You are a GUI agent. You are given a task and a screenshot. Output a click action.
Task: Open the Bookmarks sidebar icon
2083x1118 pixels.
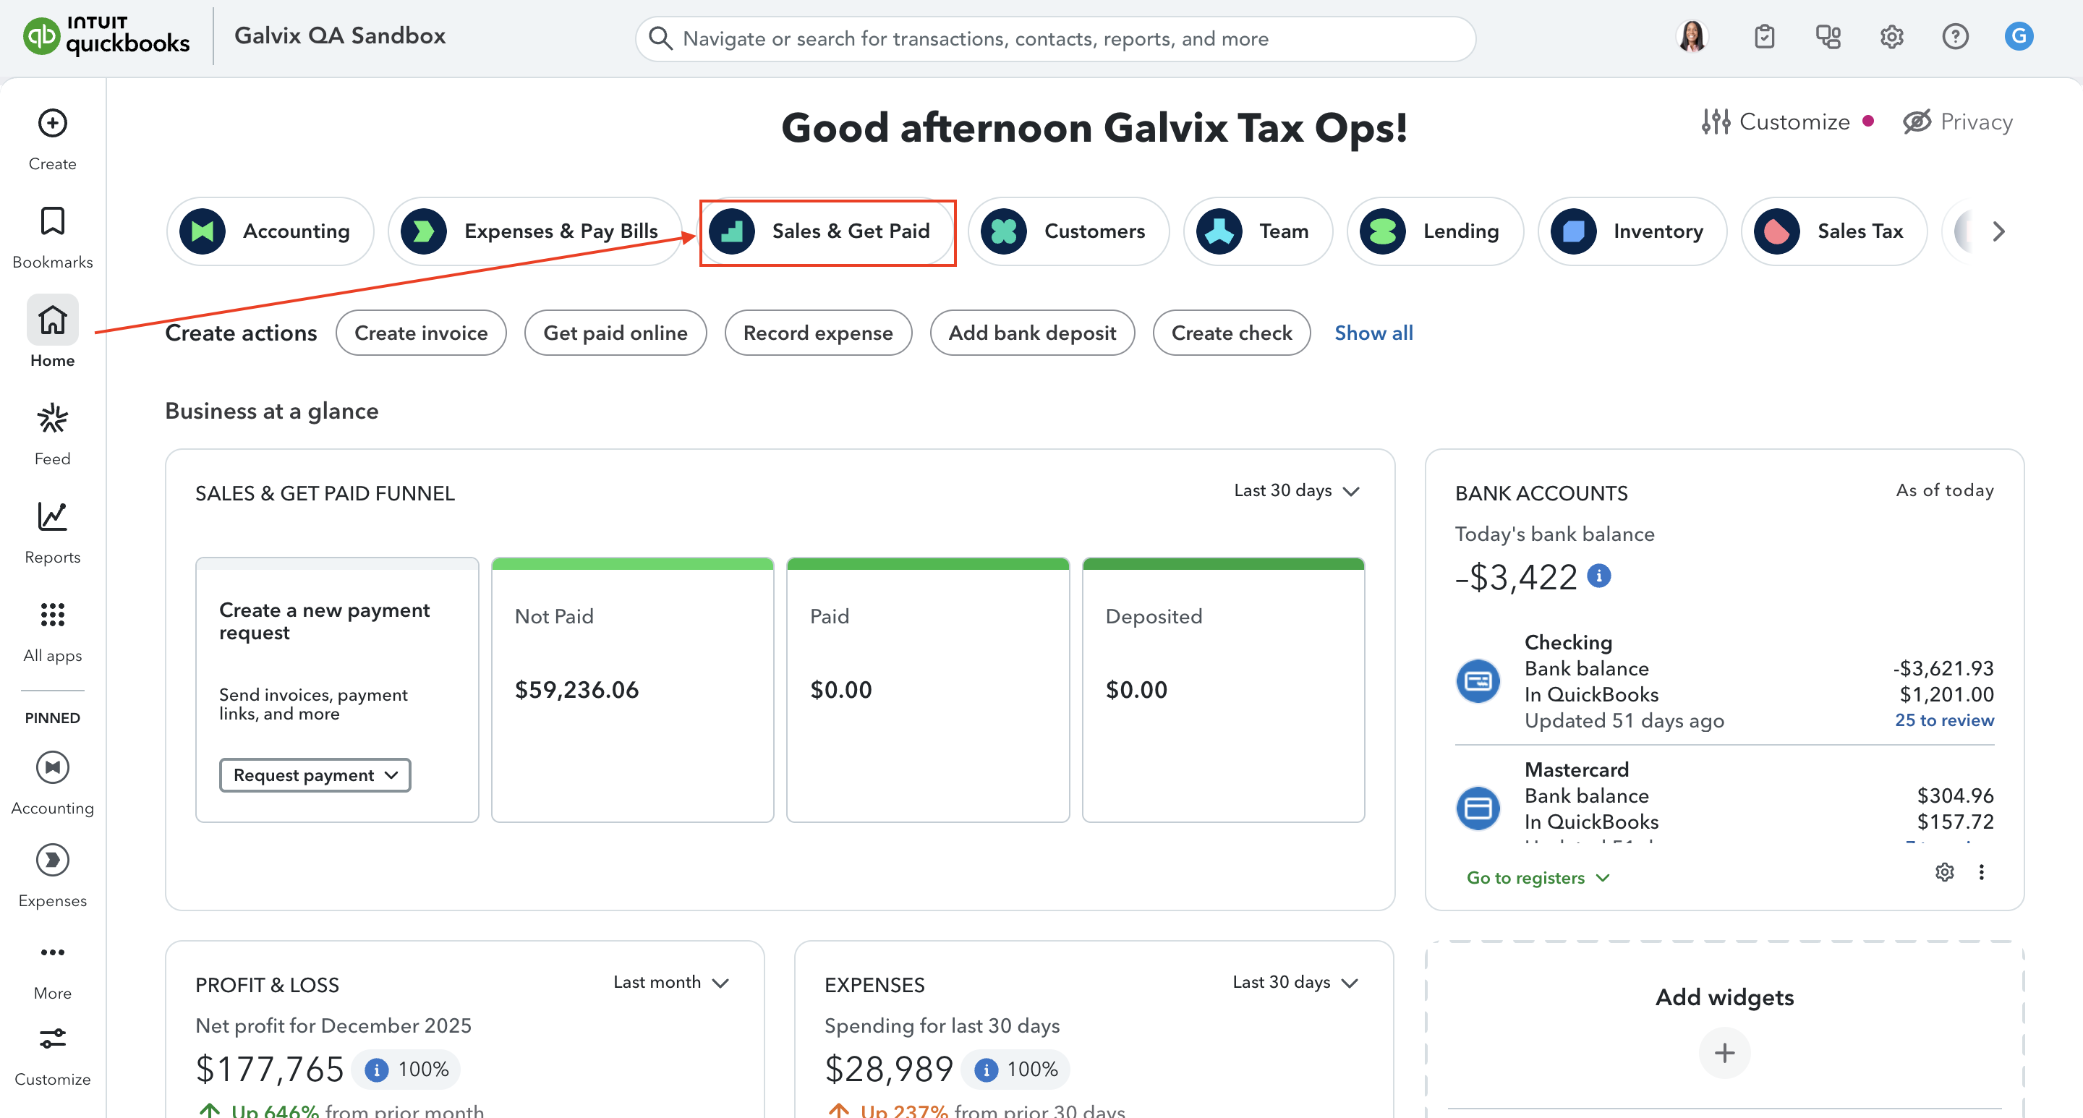coord(53,221)
